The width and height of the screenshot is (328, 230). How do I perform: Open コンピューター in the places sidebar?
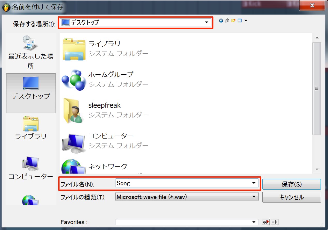[x=31, y=168]
